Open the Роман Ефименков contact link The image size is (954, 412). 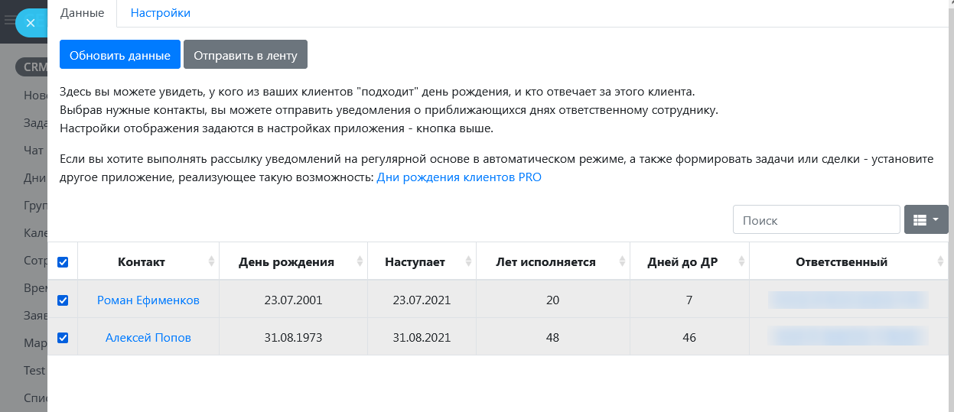tap(148, 300)
